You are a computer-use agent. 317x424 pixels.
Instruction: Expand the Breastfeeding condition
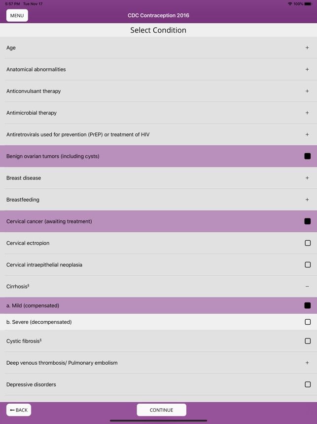pyautogui.click(x=306, y=200)
